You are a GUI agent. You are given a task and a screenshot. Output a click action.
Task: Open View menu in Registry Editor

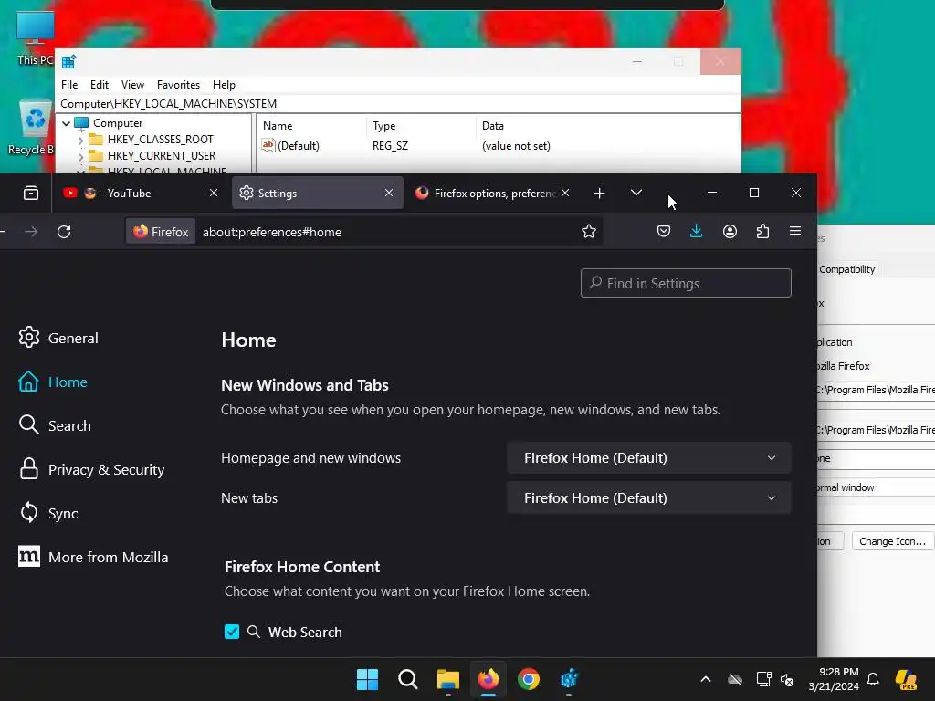[x=132, y=85]
